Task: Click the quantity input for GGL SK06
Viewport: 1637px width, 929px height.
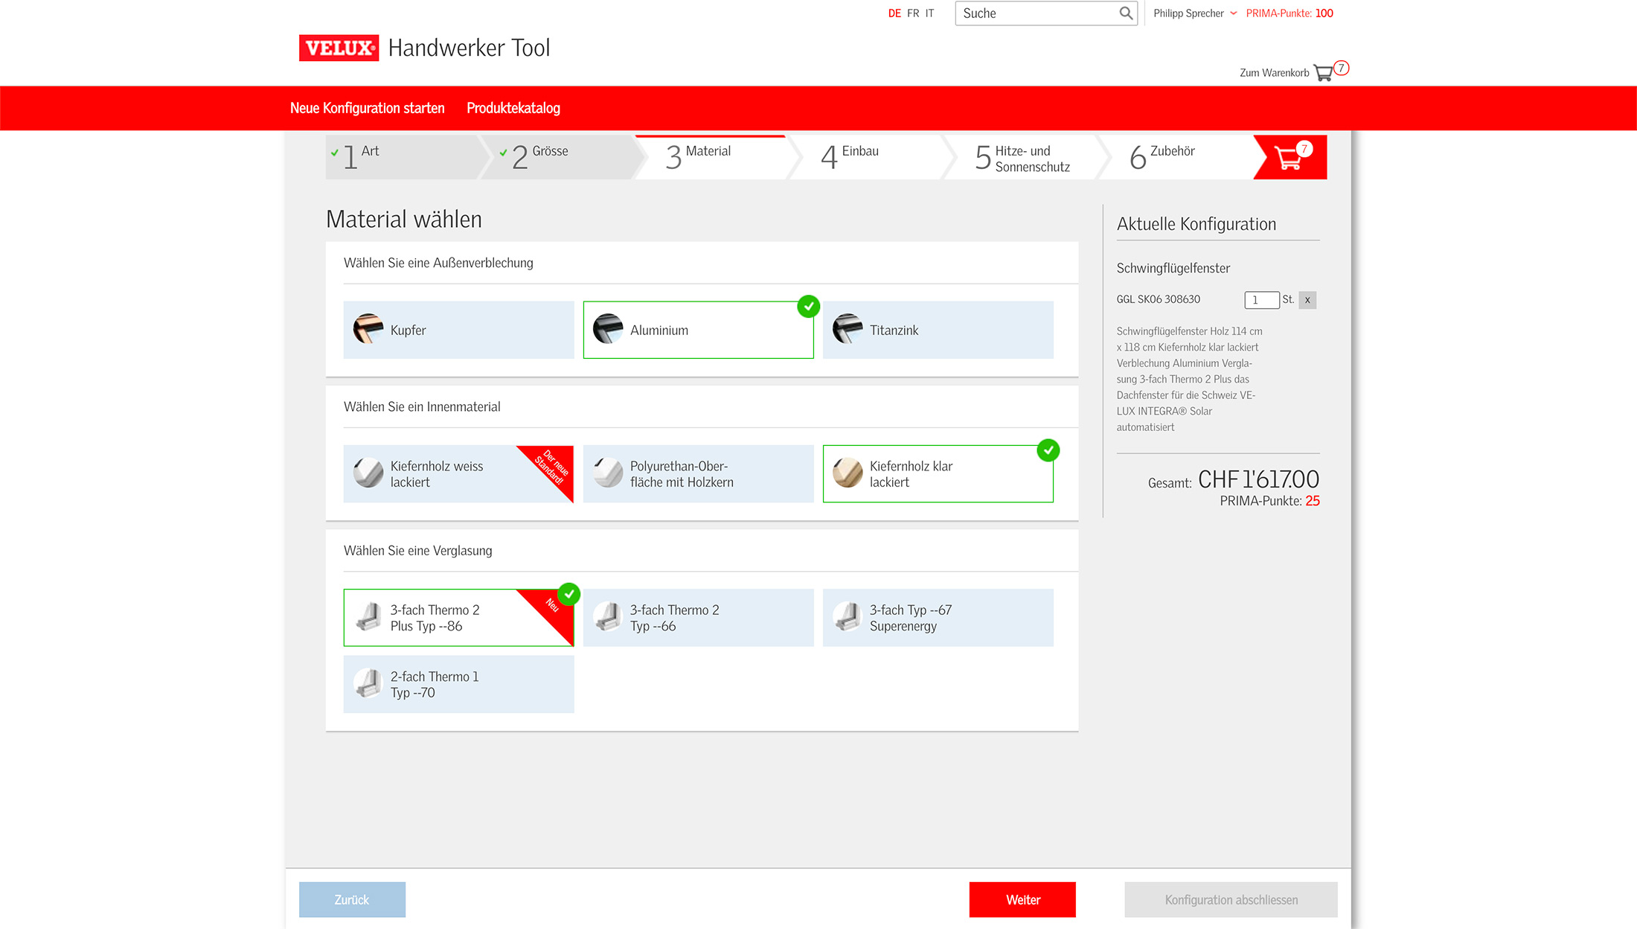Action: tap(1262, 300)
